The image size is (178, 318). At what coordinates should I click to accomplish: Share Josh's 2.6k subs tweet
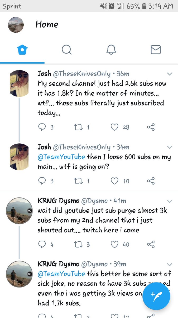point(151,127)
